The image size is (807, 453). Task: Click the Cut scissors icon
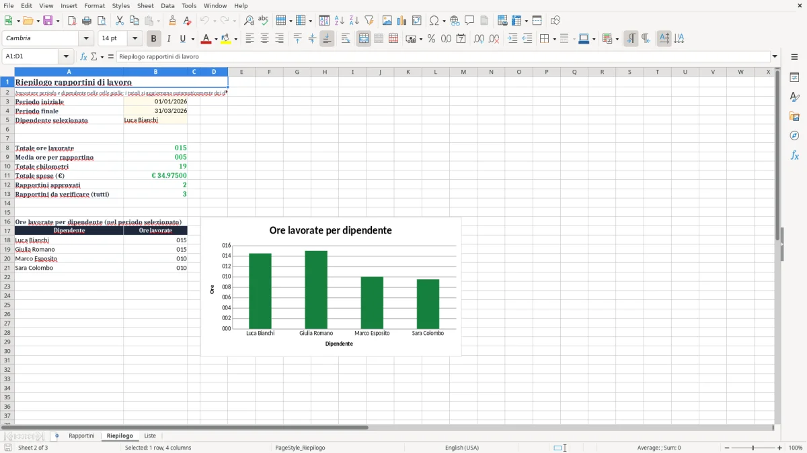(x=120, y=21)
